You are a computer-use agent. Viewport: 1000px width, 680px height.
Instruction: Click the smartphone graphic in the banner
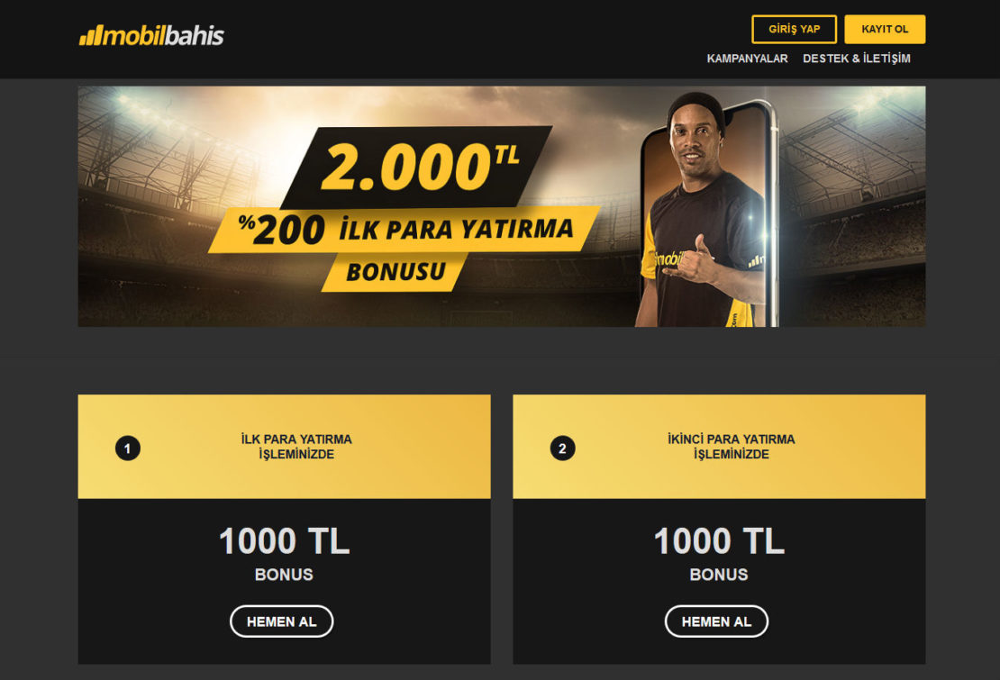(x=709, y=213)
